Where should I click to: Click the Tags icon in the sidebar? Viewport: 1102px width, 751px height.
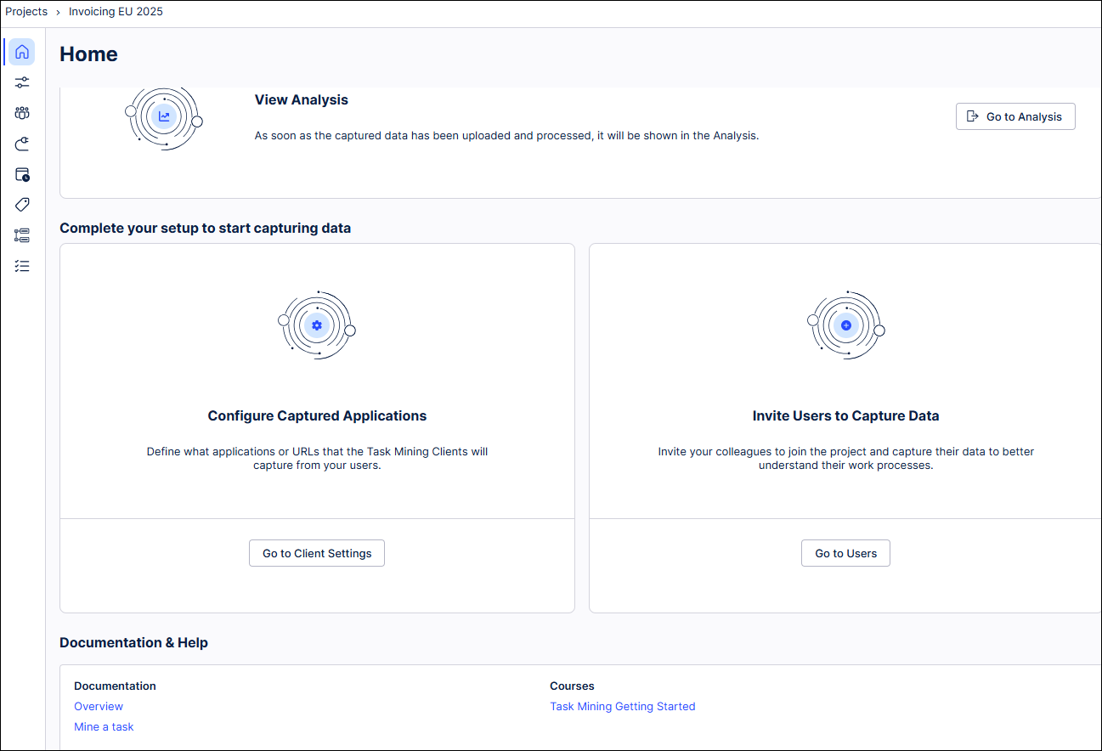point(21,205)
